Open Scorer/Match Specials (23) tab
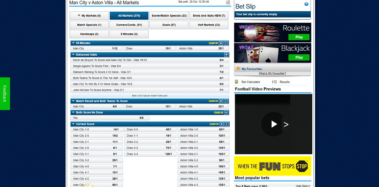The image size is (379, 187). coord(169,16)
